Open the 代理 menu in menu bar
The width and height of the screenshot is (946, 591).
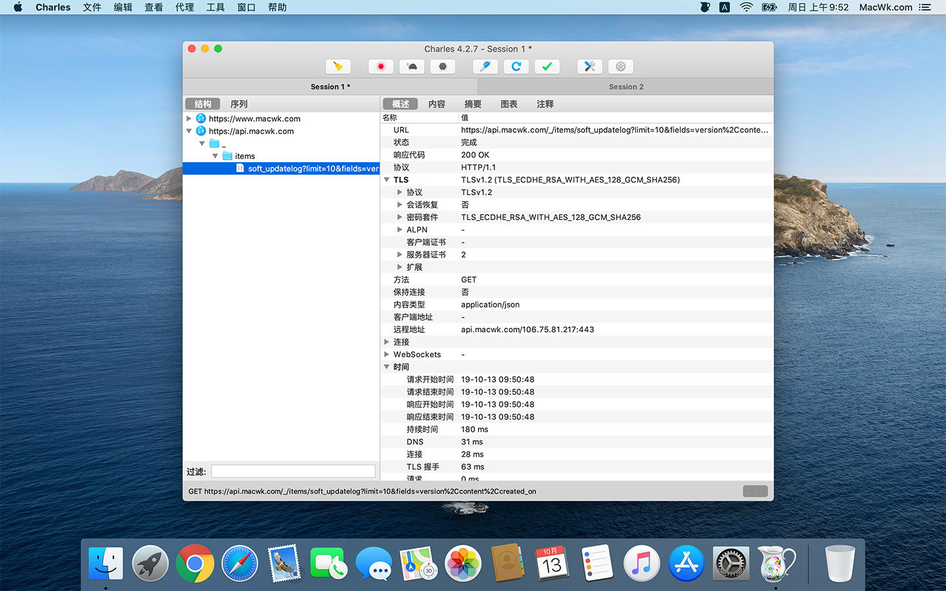point(185,7)
